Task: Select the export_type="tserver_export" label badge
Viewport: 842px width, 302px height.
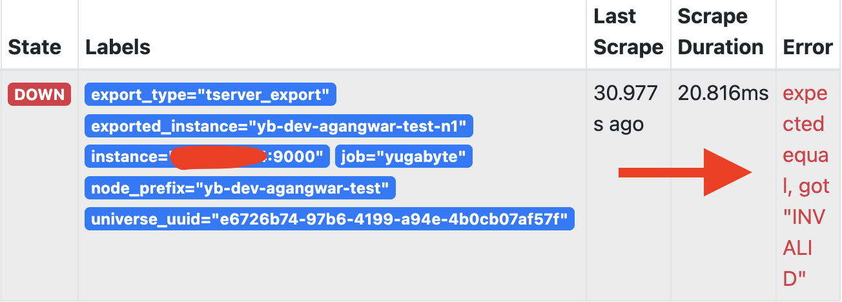Action: click(x=211, y=95)
